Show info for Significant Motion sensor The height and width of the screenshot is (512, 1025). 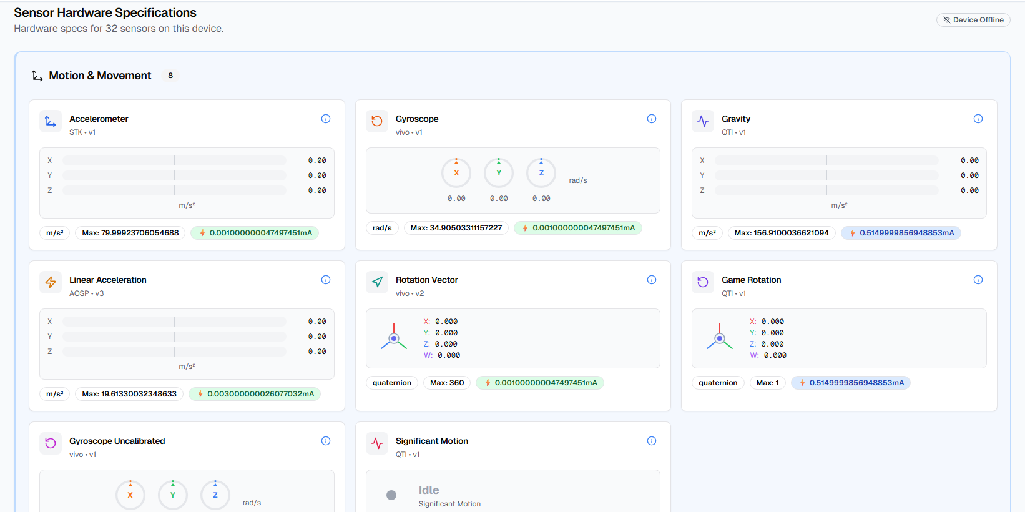(x=652, y=441)
